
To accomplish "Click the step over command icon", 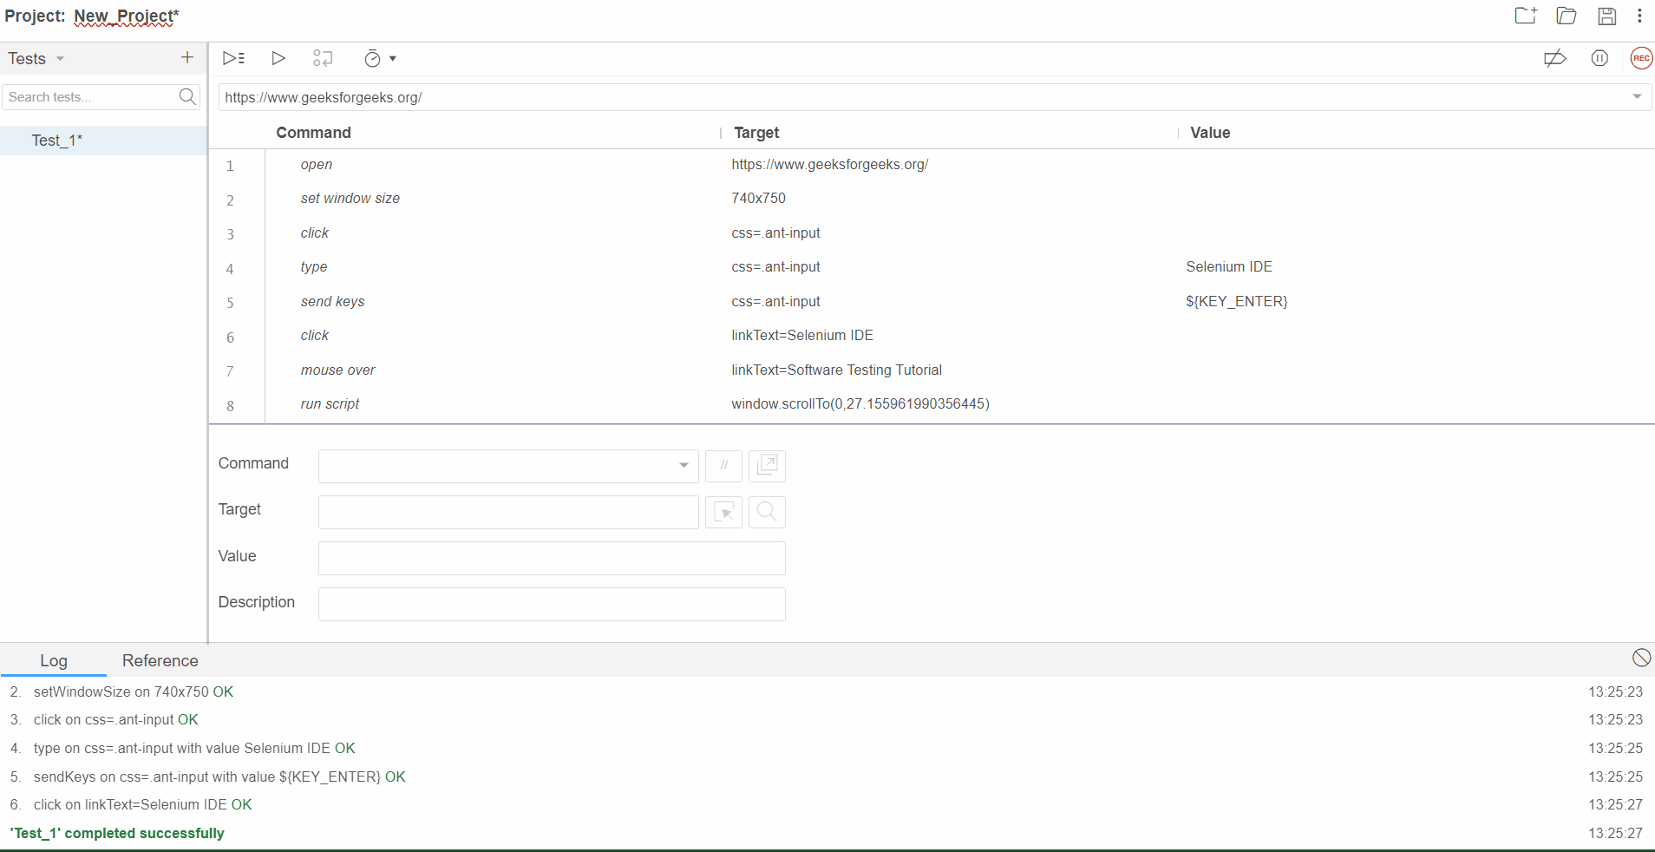I will (x=323, y=58).
